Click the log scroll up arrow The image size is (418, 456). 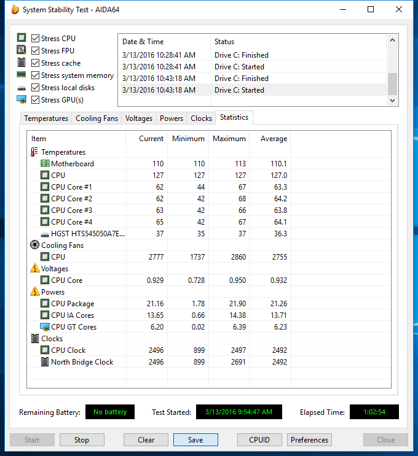pyautogui.click(x=392, y=40)
